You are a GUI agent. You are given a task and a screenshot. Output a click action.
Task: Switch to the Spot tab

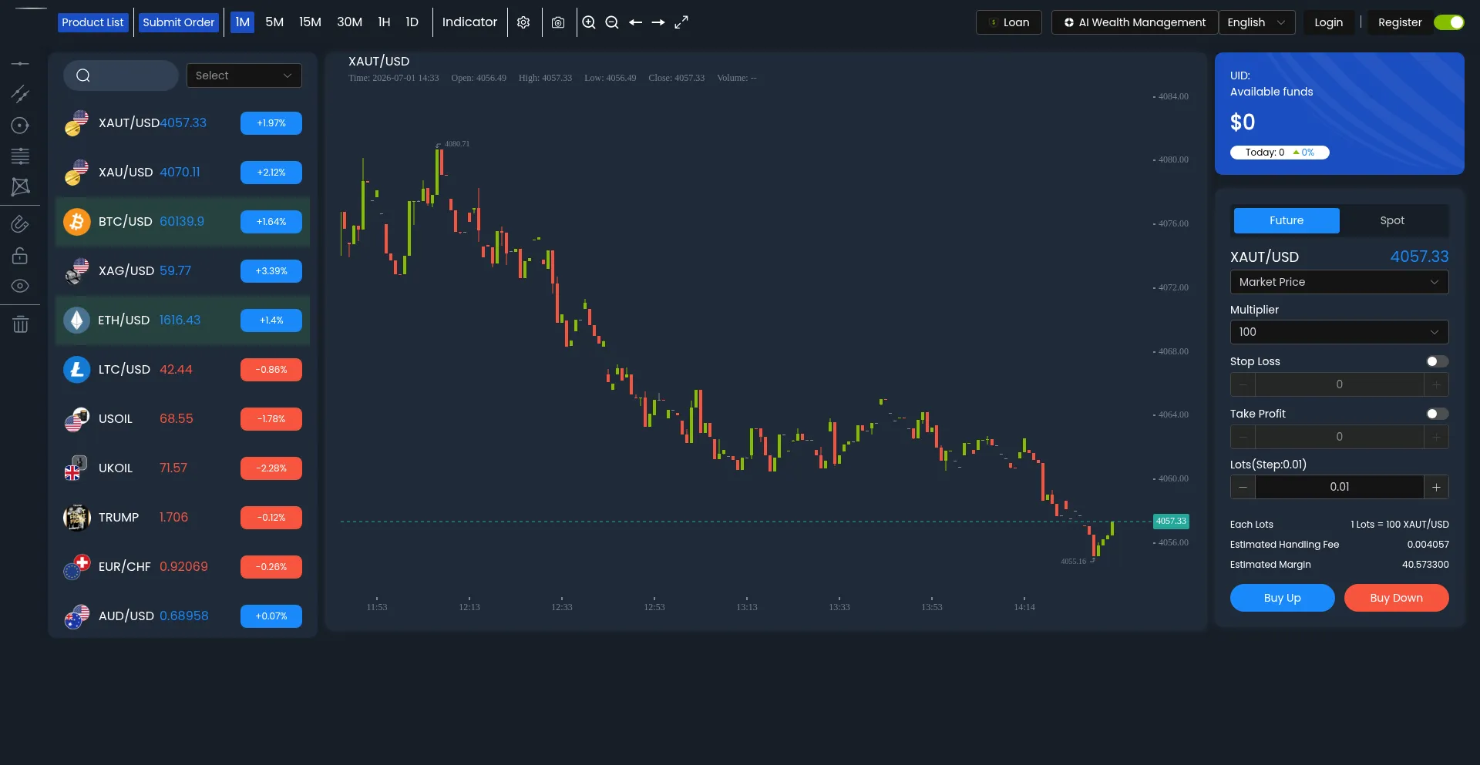tap(1392, 220)
